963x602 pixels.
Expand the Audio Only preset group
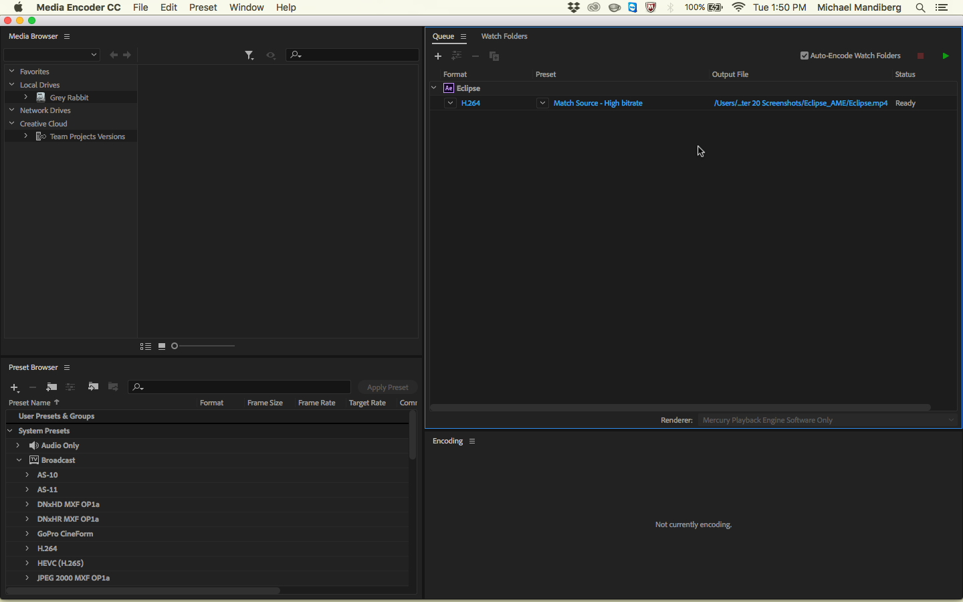point(18,445)
